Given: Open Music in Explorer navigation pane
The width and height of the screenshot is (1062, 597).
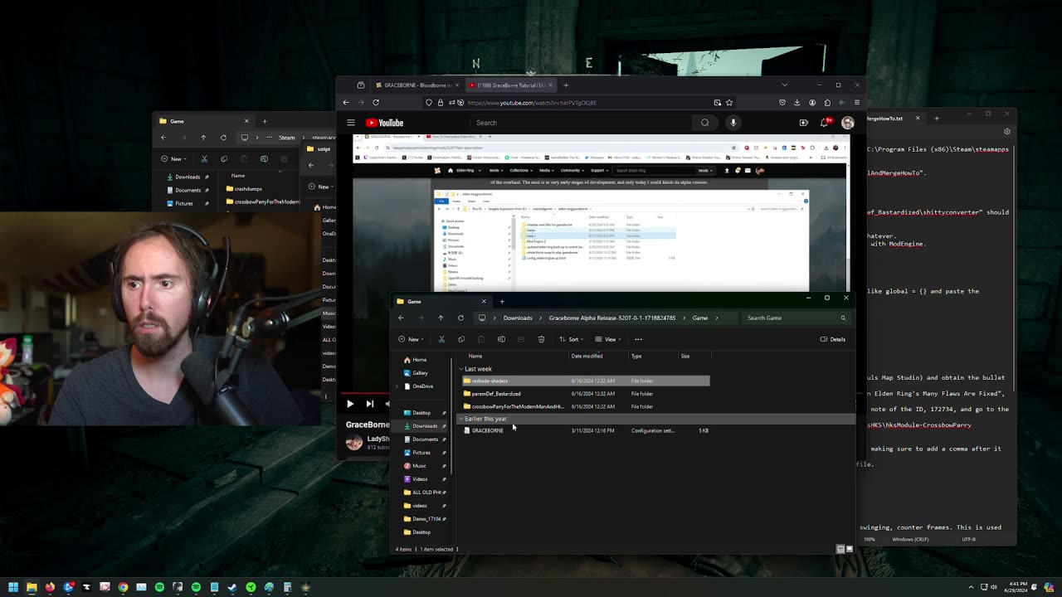Looking at the screenshot, I should click(x=419, y=466).
